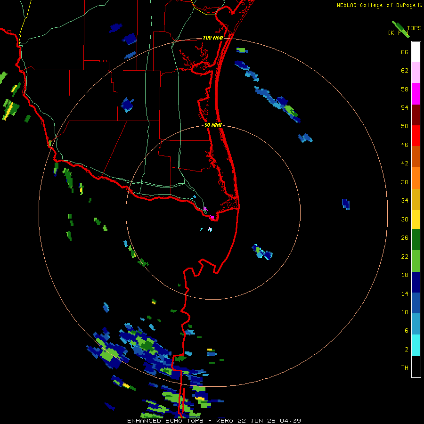Click the 100 NMI range ring label
The image size is (424, 424).
[x=213, y=38]
